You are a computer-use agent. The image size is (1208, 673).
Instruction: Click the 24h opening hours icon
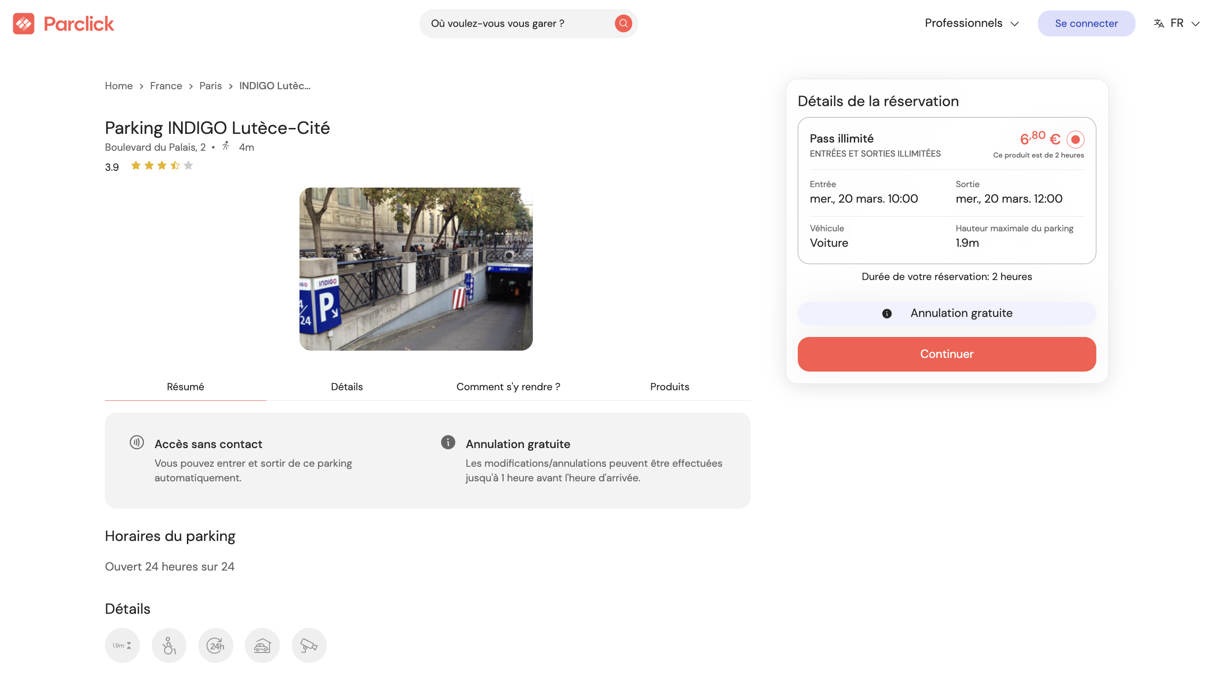pos(216,645)
